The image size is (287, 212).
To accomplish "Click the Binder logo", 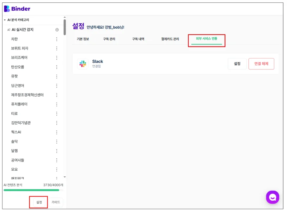I will 17,8.
